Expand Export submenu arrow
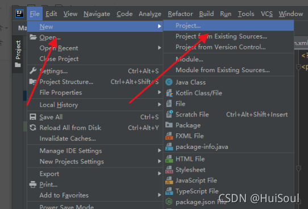The width and height of the screenshot is (308, 209). point(160,173)
